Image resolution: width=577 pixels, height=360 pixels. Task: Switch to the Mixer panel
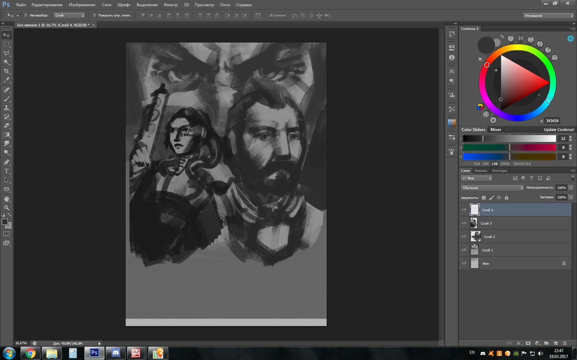tap(496, 130)
